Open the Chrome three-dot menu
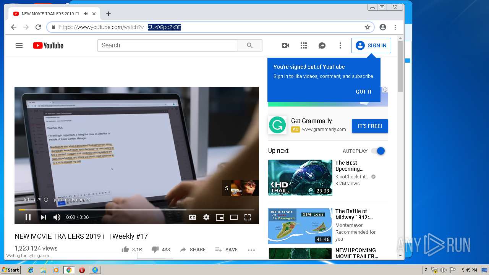 pos(395,27)
